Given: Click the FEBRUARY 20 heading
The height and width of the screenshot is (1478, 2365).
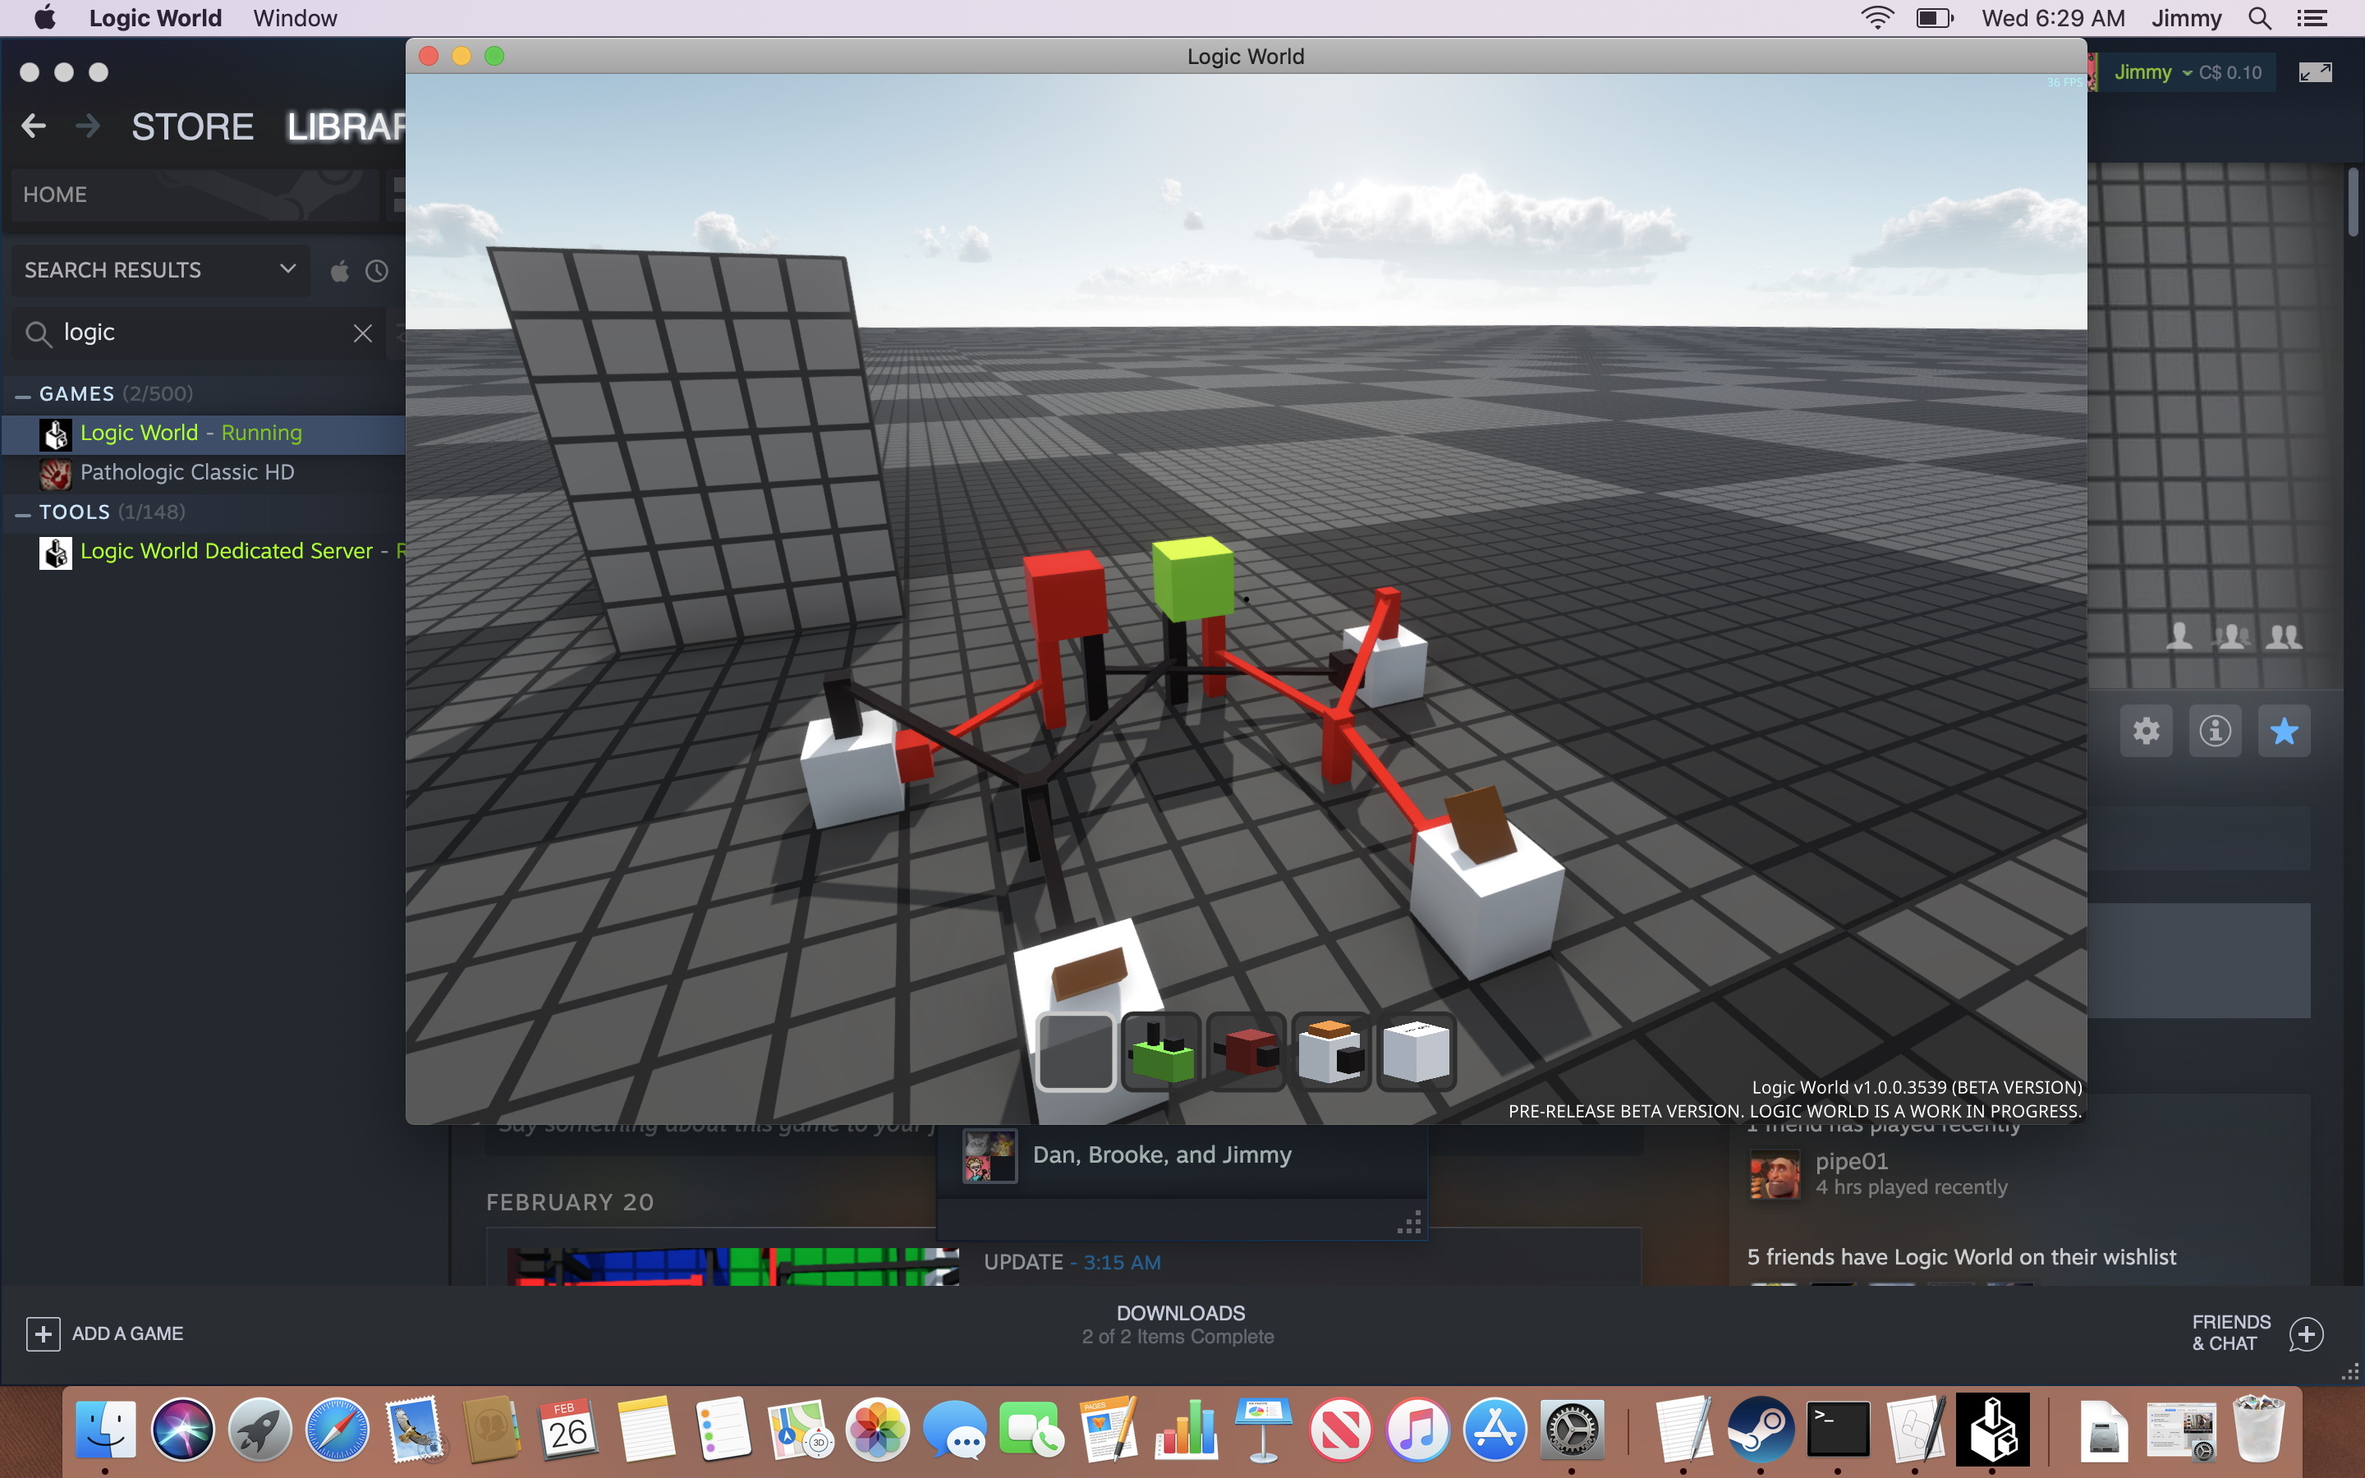Looking at the screenshot, I should 571,1202.
